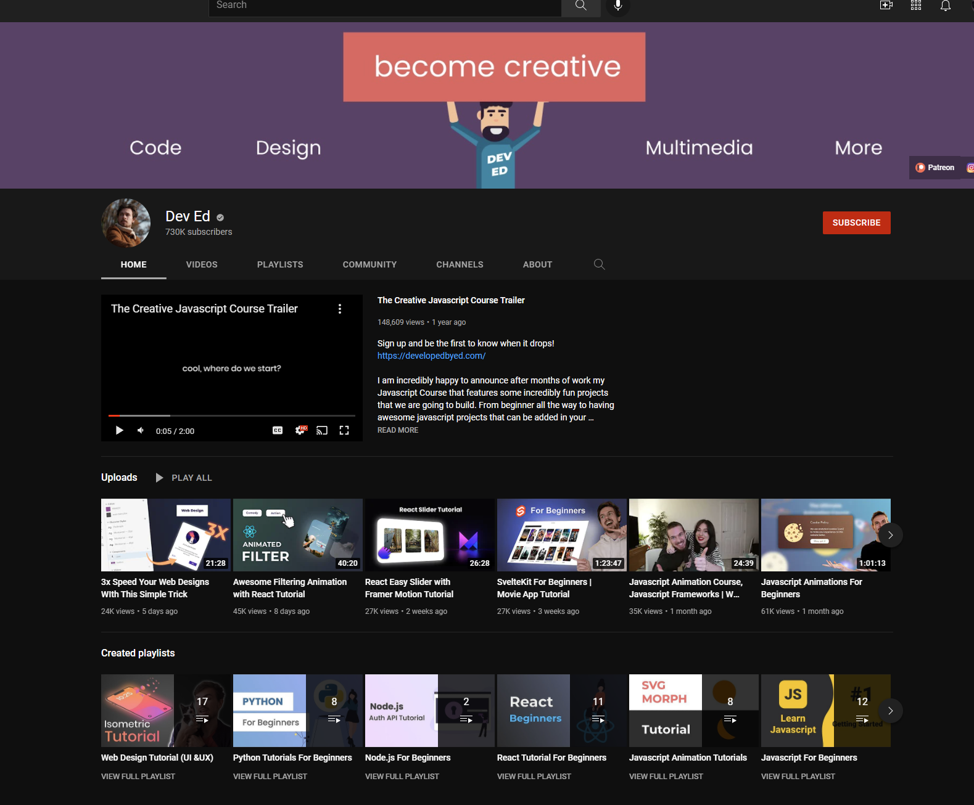Open Javascript Animation Tutorials playlist thumbnail
974x805 pixels.
tap(694, 711)
